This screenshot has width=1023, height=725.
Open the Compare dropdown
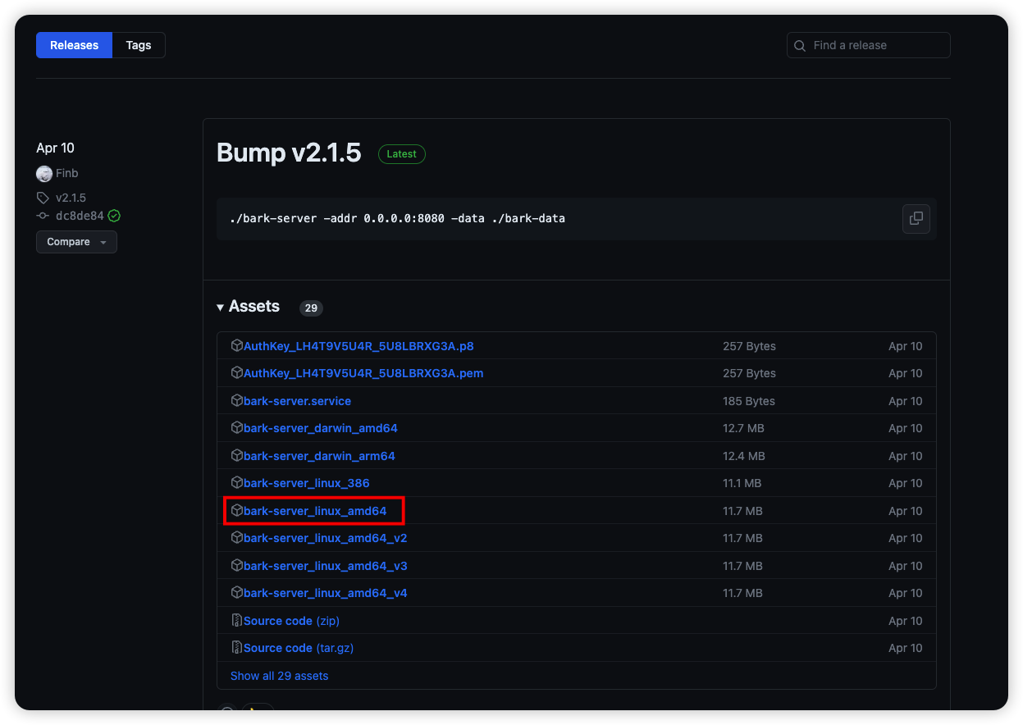pyautogui.click(x=76, y=242)
